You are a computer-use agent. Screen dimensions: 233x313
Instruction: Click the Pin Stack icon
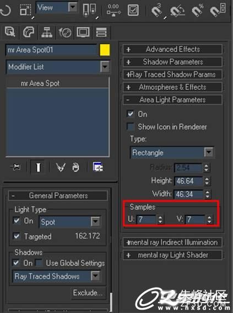[x=15, y=167]
